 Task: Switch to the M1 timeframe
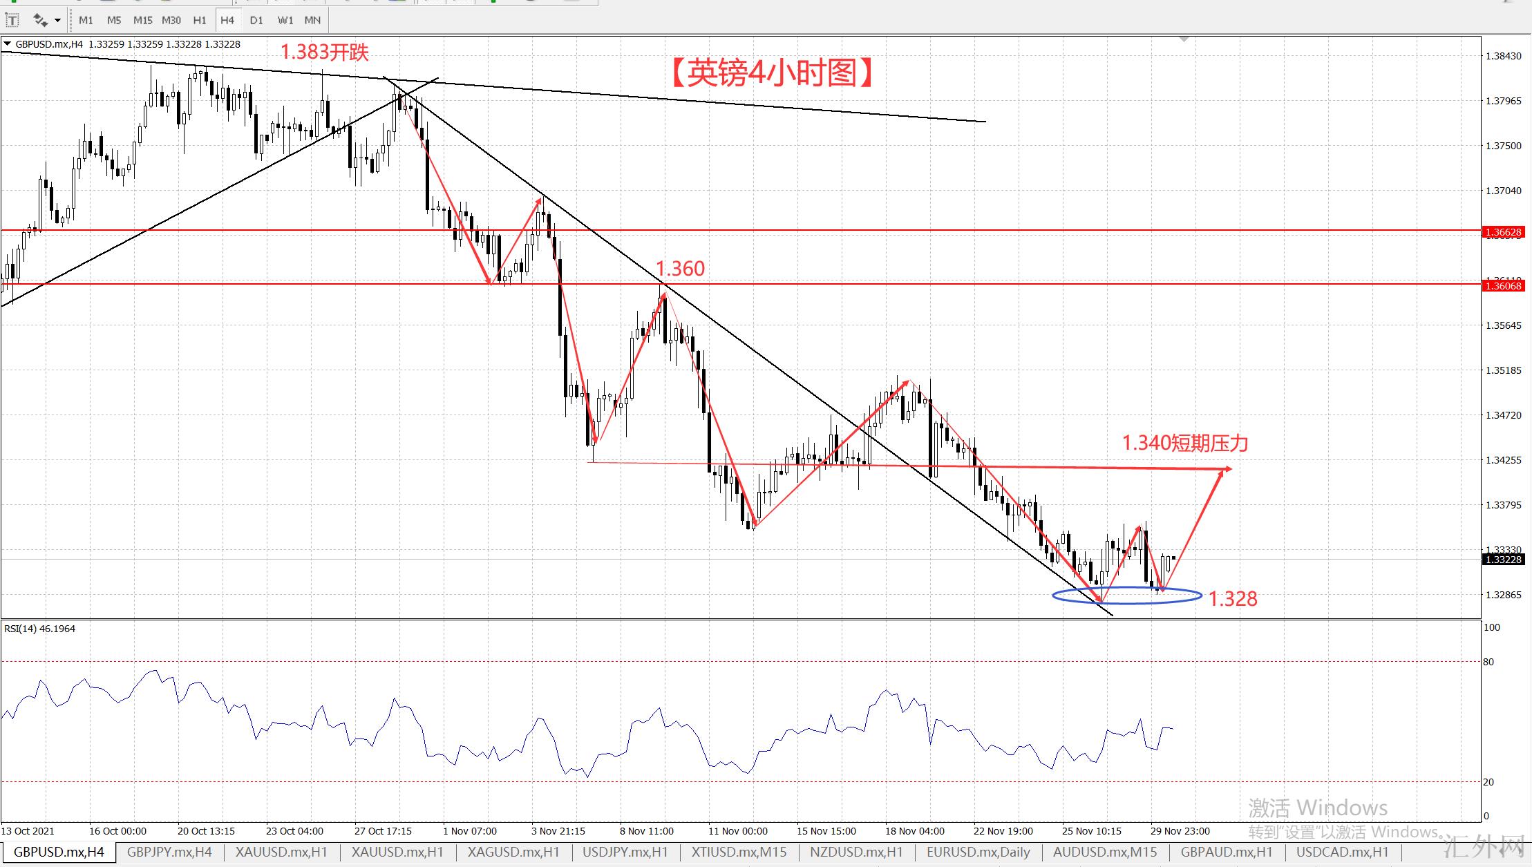click(x=86, y=20)
